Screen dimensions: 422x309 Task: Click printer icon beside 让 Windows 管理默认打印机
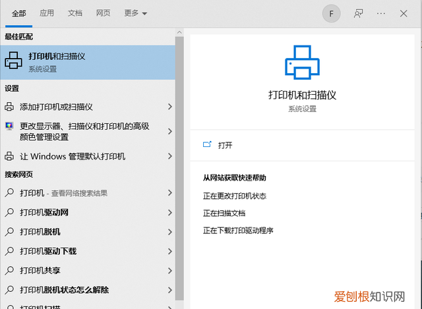[x=9, y=156]
